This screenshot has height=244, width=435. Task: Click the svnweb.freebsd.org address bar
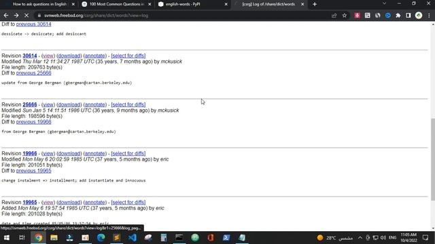click(183, 16)
